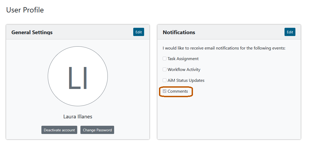Click the LI profile avatar circle
The height and width of the screenshot is (148, 310).
coord(78,76)
